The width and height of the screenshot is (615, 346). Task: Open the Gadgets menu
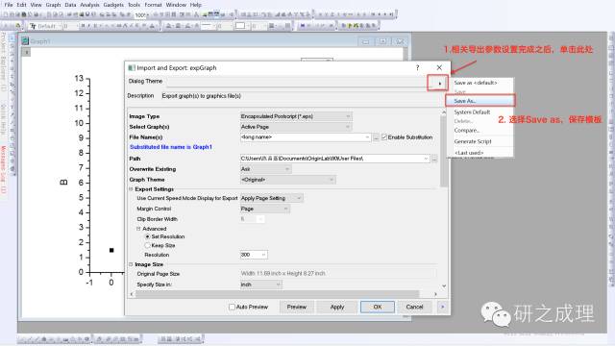(x=113, y=5)
